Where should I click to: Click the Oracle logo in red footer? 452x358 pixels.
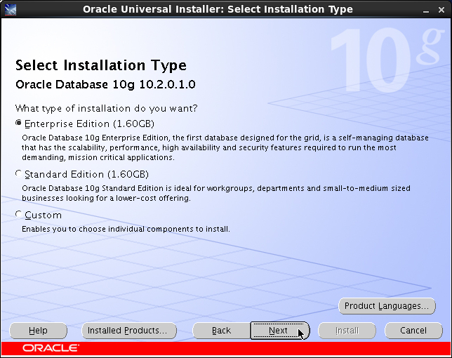click(51, 348)
